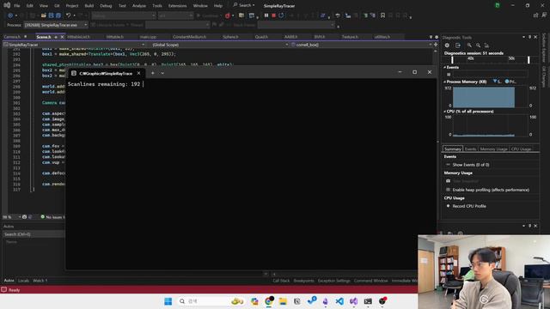Open the File menu
This screenshot has height=309, width=550.
click(17, 6)
